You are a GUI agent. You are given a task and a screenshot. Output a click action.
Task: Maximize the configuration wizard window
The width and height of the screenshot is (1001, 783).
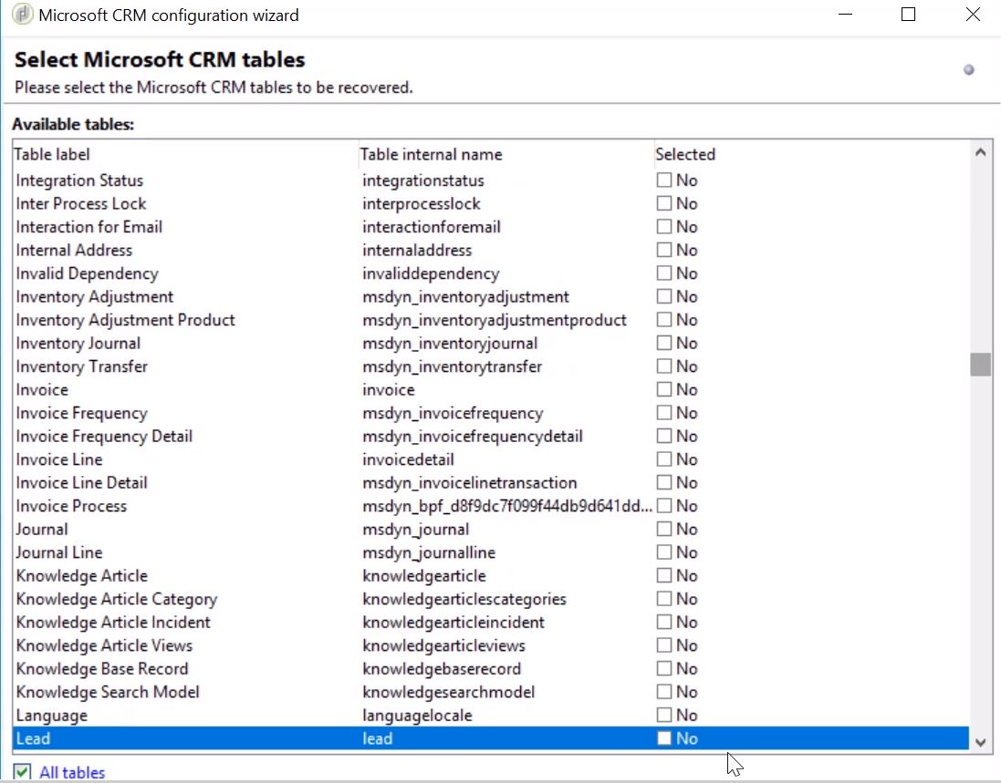point(908,15)
